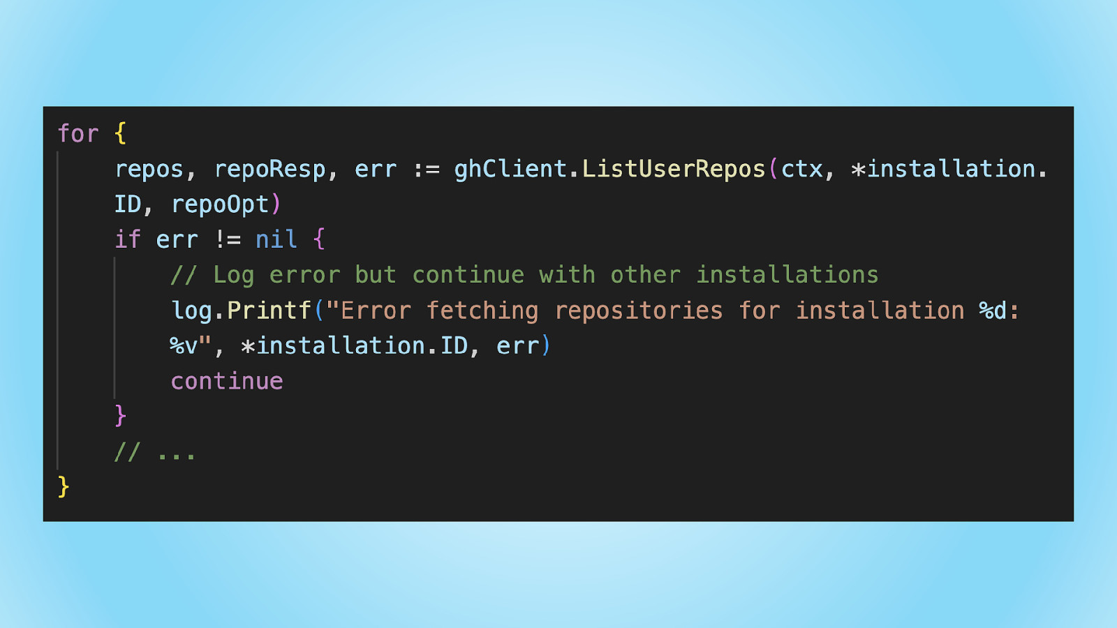Click the '!=' operator

tap(228, 239)
